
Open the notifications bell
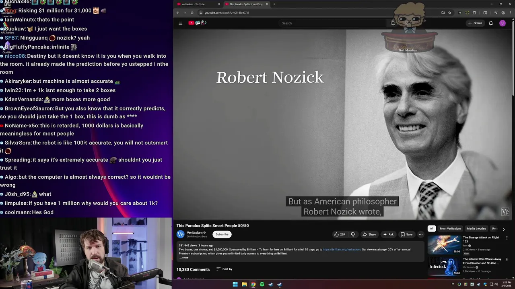[491, 23]
